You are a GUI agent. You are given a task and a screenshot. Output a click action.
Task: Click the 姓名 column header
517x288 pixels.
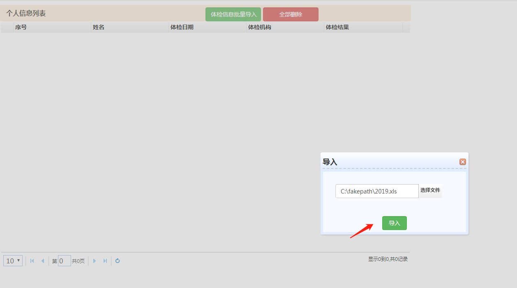130,27
